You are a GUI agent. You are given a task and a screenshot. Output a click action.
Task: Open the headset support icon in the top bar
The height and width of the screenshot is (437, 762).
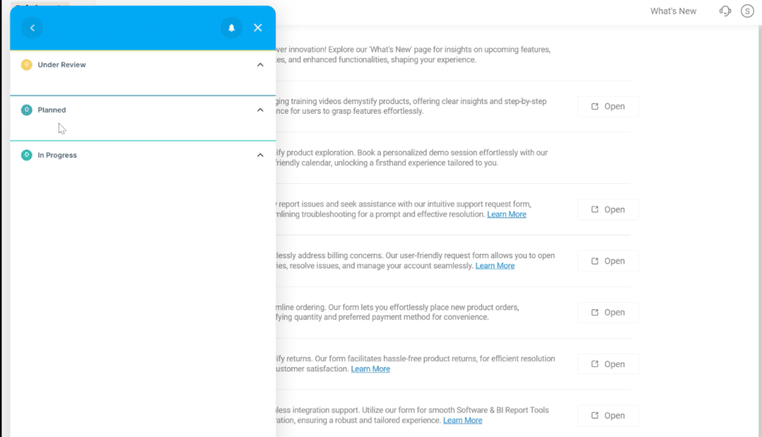[725, 11]
